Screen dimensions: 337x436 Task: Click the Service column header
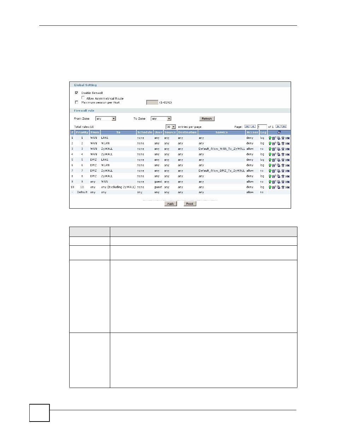[x=221, y=132]
